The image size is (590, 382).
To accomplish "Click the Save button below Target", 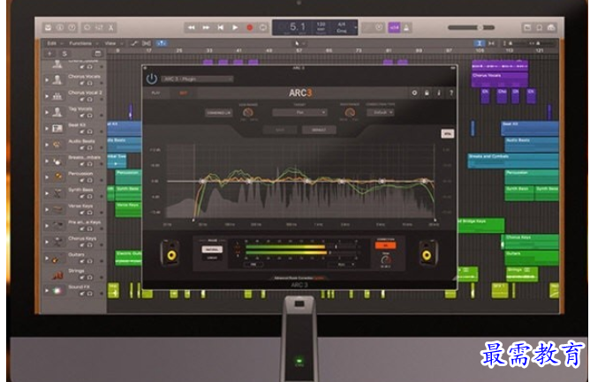I will coord(280,130).
